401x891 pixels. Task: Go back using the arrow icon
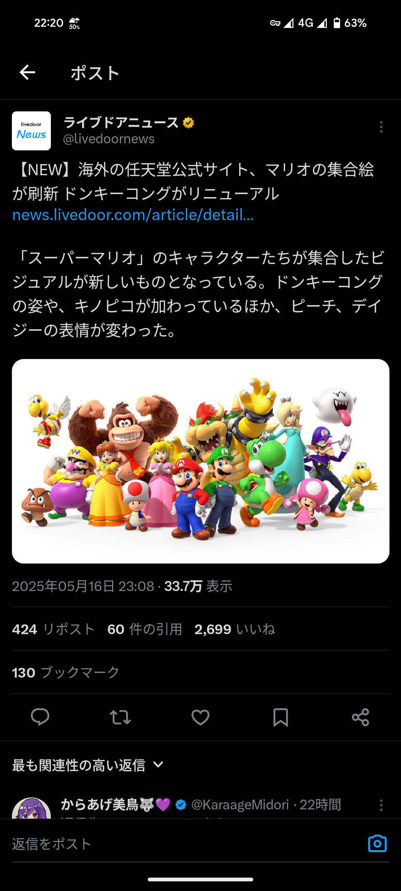tap(27, 72)
